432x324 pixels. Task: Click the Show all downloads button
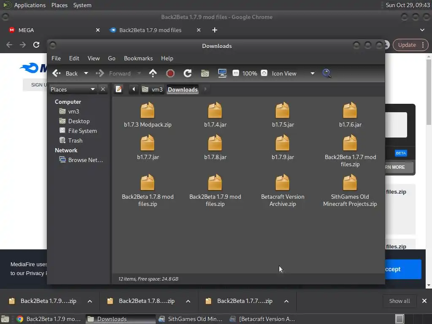tap(399, 301)
